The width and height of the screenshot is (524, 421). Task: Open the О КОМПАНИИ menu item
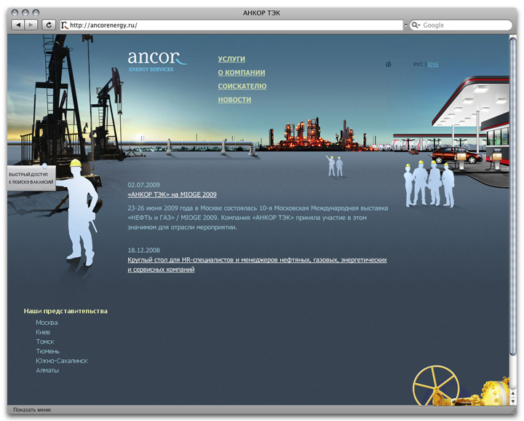pos(241,73)
